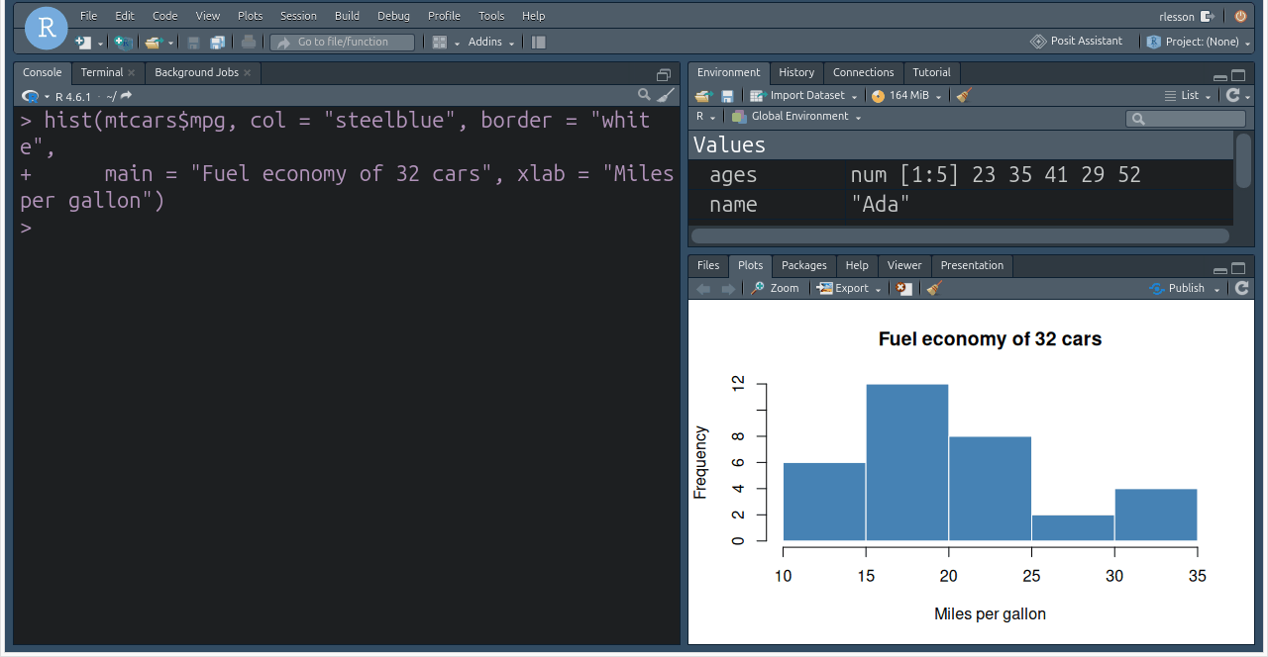Image resolution: width=1268 pixels, height=657 pixels.
Task: Select the ages variable row
Action: [961, 175]
